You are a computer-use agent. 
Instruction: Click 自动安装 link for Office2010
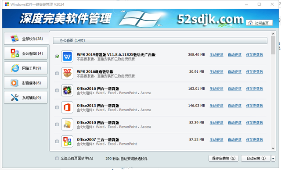234,123
